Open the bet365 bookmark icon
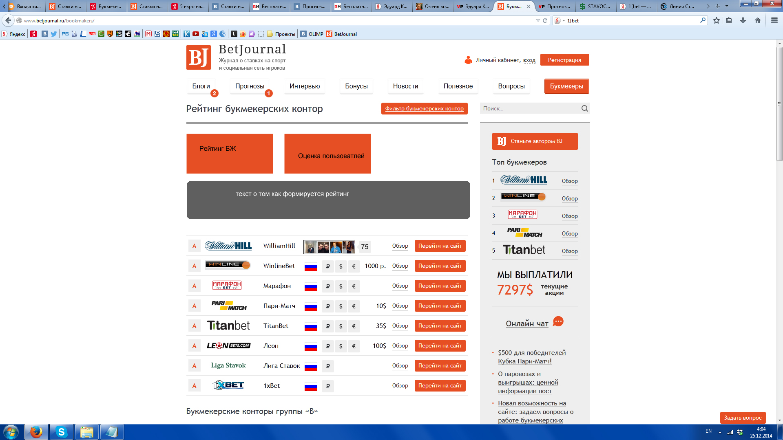The width and height of the screenshot is (783, 440). [x=175, y=34]
